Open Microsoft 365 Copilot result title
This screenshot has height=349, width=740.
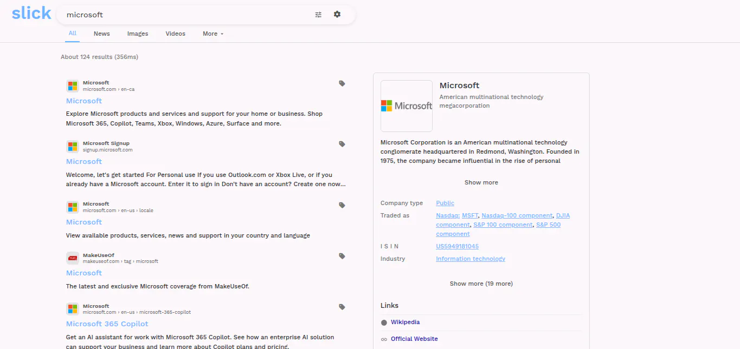click(107, 324)
